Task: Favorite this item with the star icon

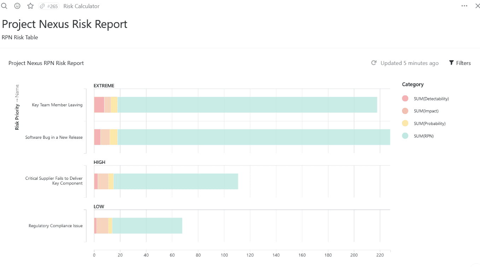Action: tap(30, 6)
